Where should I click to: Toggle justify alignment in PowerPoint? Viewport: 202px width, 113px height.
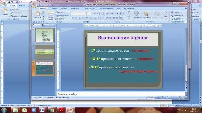(117, 18)
